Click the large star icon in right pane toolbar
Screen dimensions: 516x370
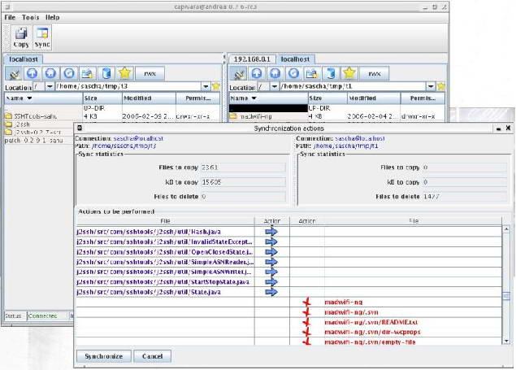(x=349, y=73)
